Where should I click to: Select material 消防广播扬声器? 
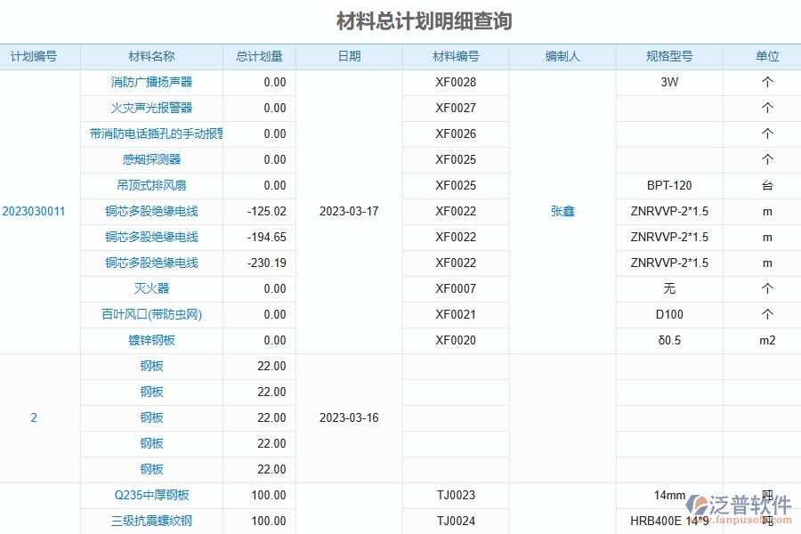point(149,82)
